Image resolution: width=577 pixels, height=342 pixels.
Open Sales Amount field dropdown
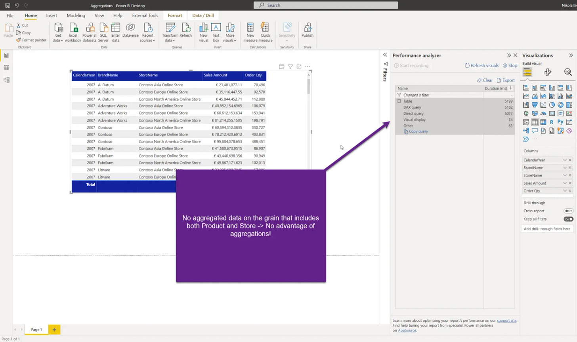[x=565, y=183]
